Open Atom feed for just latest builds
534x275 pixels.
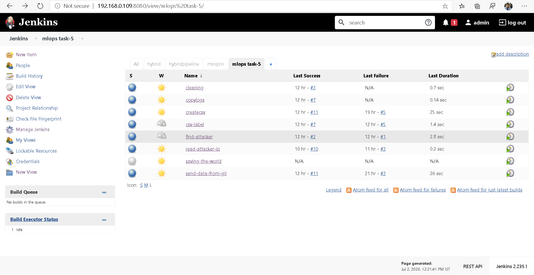489,190
